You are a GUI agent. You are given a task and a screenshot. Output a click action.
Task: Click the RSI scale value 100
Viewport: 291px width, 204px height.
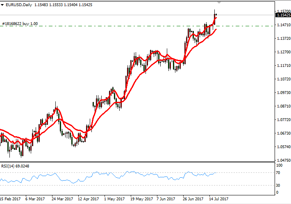click(x=279, y=165)
